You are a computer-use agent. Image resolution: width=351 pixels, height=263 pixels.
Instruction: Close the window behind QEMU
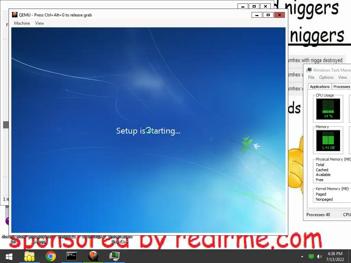266,6
